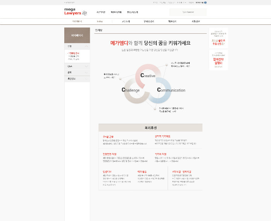Click the 사법시험 header link left of 학원시간표
Viewport: 271px width, 221px height.
tap(101, 12)
